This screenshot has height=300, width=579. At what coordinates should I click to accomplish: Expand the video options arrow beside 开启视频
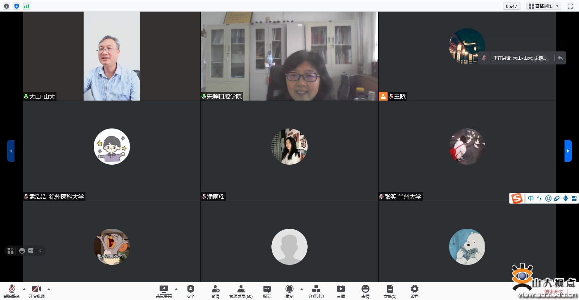49,289
